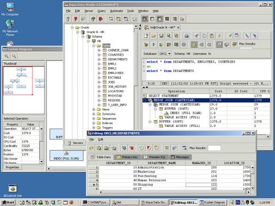Click the printer icon in query toolbar
This screenshot has width=275, height=206.
[x=186, y=36]
